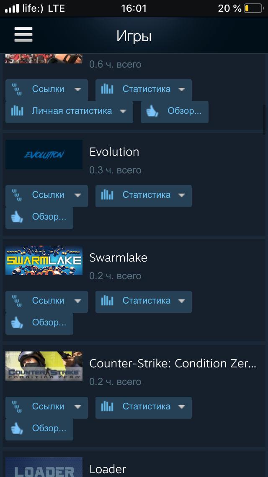Expand the Личная статистика dropdown arrow

point(123,111)
